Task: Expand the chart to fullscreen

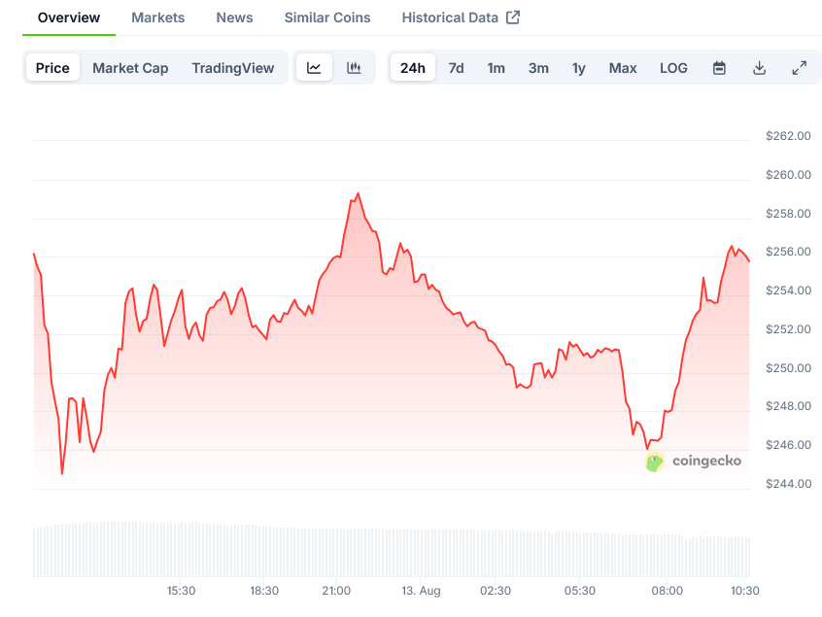Action: [799, 68]
